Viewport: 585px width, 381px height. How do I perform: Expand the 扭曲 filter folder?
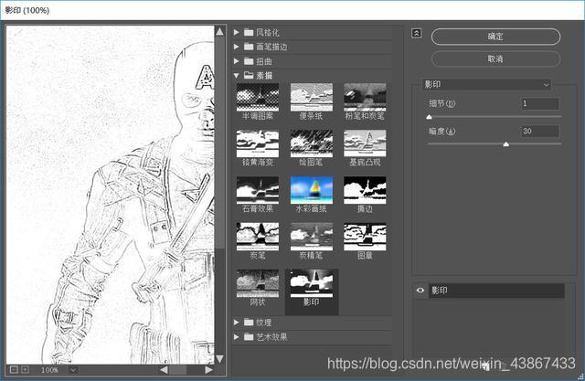[236, 61]
